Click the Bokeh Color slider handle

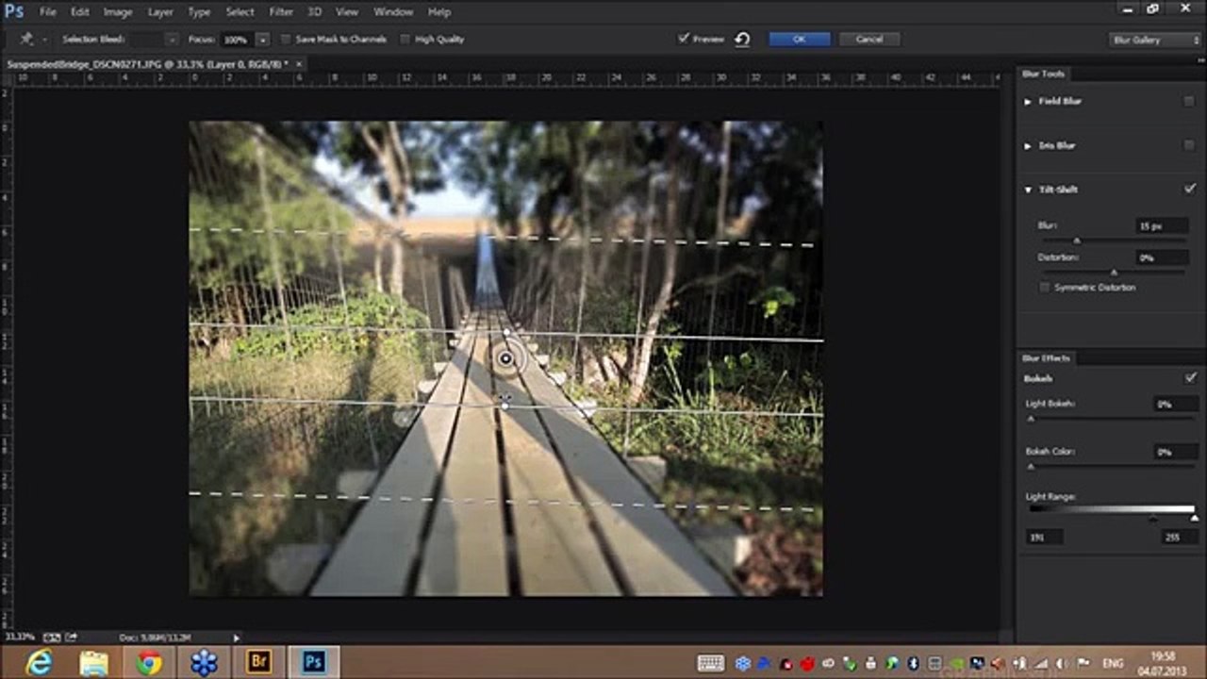pos(1031,467)
